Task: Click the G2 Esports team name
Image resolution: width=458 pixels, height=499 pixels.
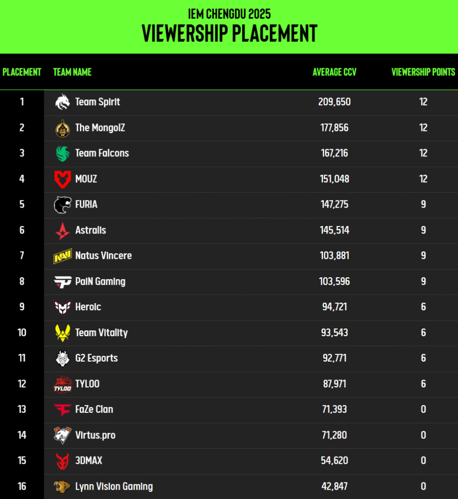Action: coord(96,358)
